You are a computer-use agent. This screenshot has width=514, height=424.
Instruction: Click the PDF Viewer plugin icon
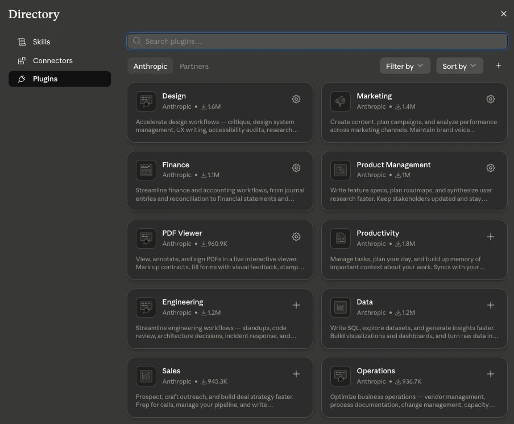146,238
